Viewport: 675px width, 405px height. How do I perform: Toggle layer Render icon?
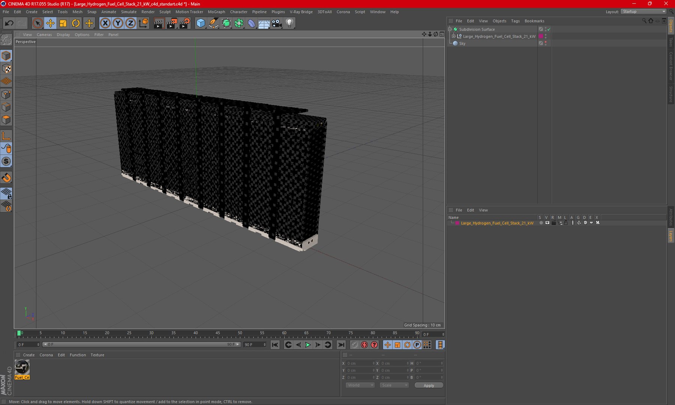pos(553,223)
